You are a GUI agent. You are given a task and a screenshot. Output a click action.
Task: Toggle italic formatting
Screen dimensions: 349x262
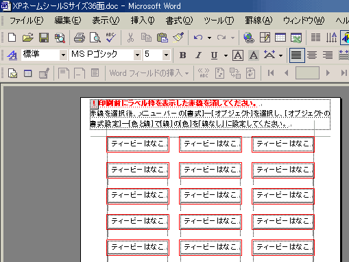click(x=198, y=55)
